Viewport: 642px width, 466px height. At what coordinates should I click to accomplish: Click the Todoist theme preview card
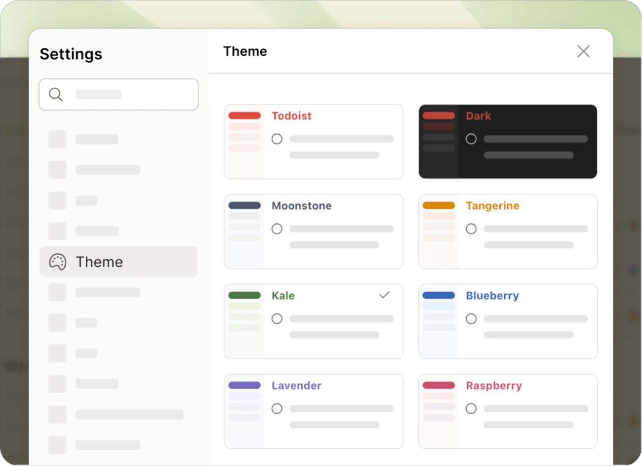point(314,141)
